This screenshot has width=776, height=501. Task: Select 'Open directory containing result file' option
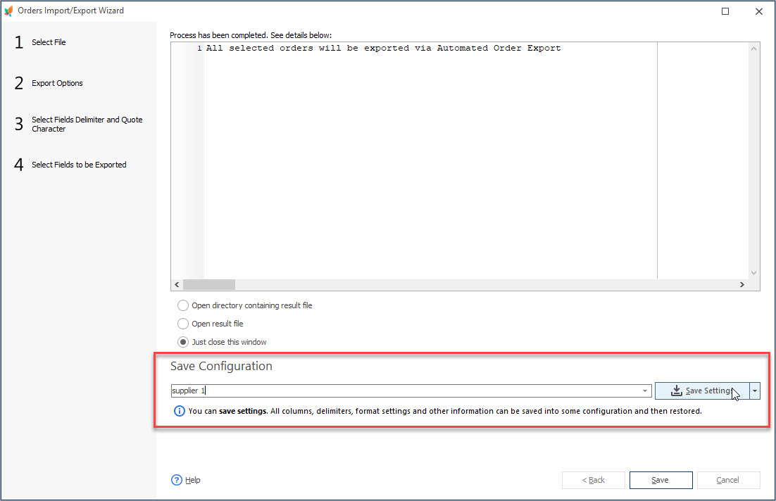(183, 305)
